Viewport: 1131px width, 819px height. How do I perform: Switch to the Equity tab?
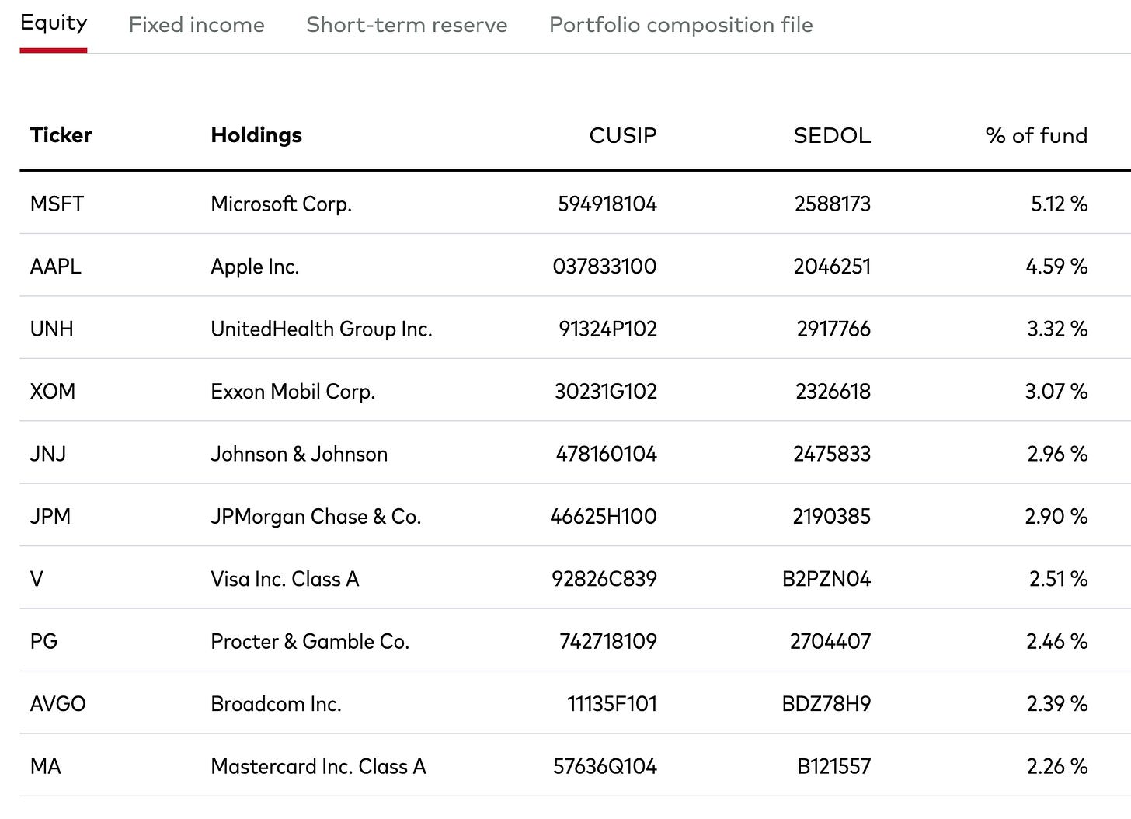tap(54, 23)
